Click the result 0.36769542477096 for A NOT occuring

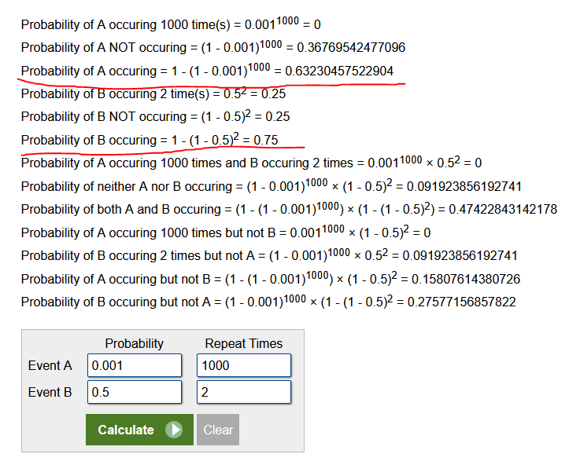351,48
